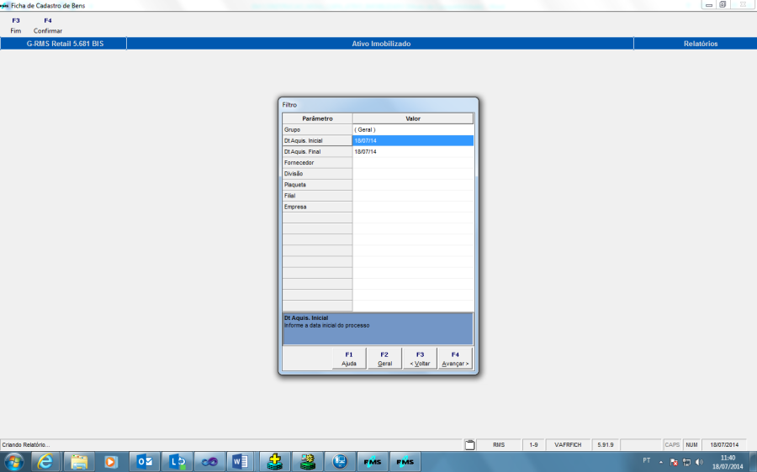Open the gear stack taskbar icon
The image size is (757, 472).
click(x=308, y=462)
